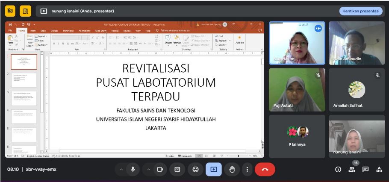This screenshot has width=389, height=182.
Task: Turn on closed captions
Action: 177,169
